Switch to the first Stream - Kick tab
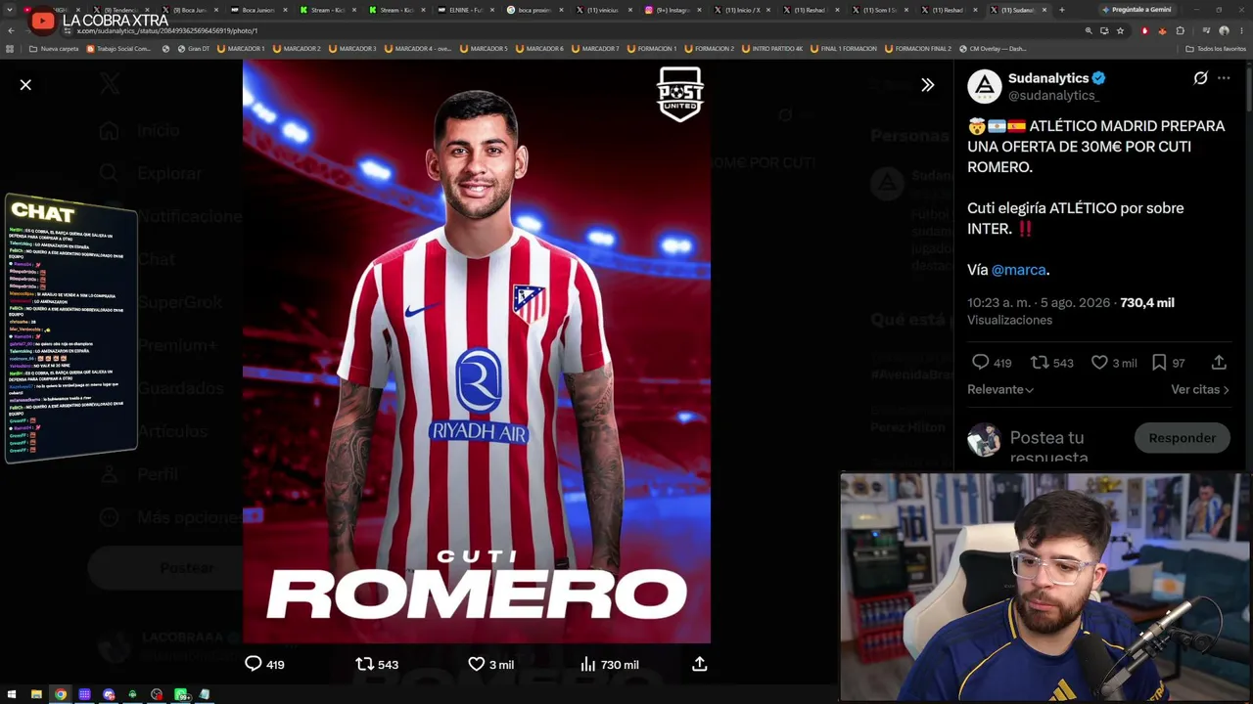This screenshot has height=704, width=1253. tap(328, 10)
